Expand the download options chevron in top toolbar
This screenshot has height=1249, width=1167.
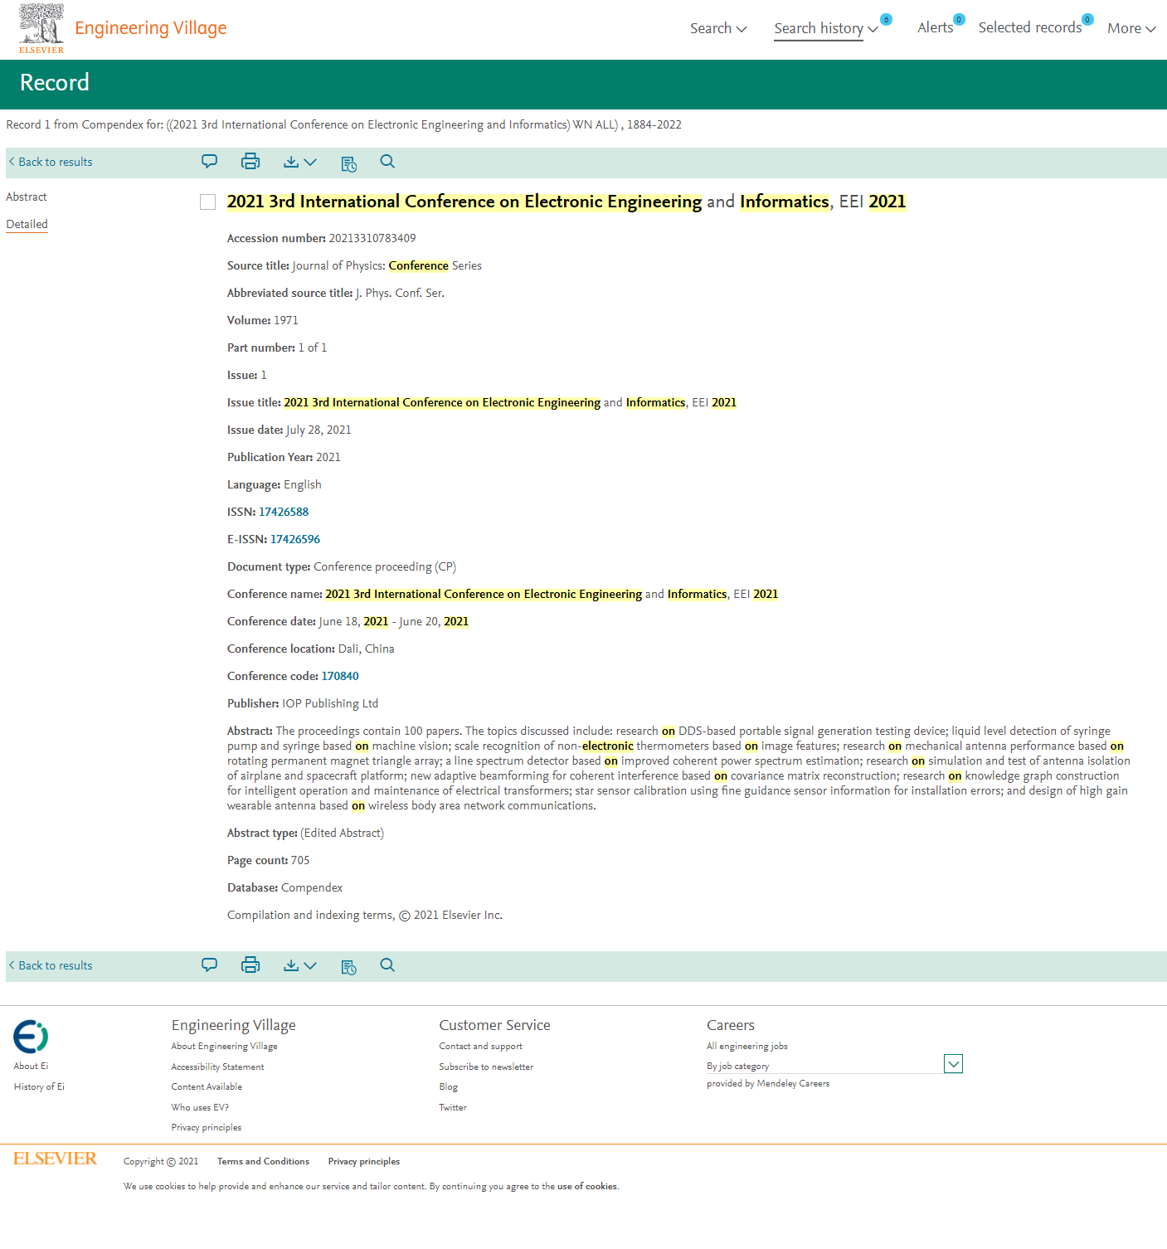(x=310, y=163)
